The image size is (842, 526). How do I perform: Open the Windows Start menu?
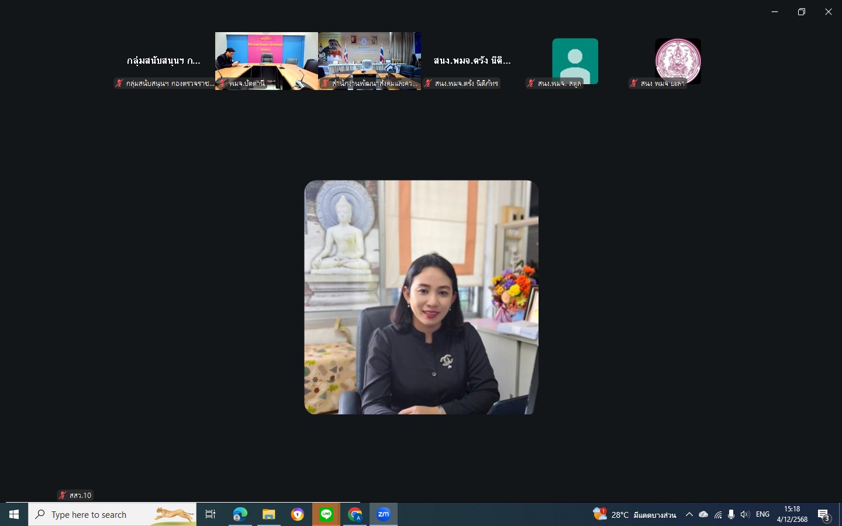(14, 514)
